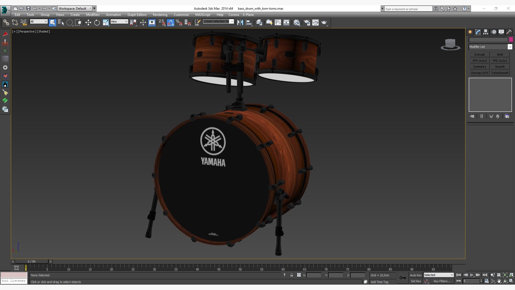The height and width of the screenshot is (290, 515).
Task: Toggle Auto Key mode
Action: click(x=415, y=275)
